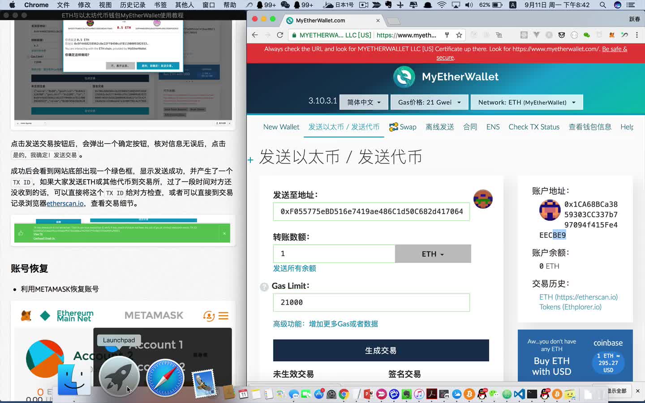Screen dimensions: 645x403
Task: Click the saved-password key icon in address bar
Action: [x=447, y=35]
